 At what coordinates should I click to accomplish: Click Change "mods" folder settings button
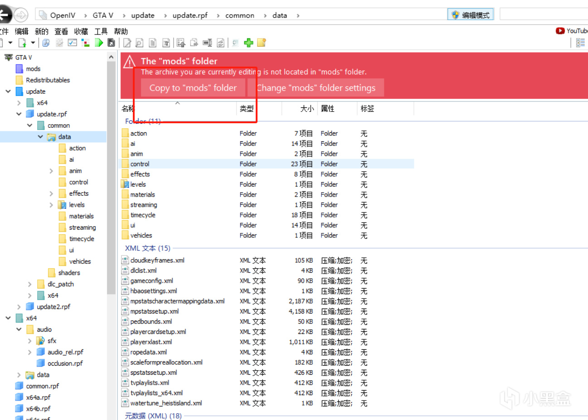click(x=316, y=88)
